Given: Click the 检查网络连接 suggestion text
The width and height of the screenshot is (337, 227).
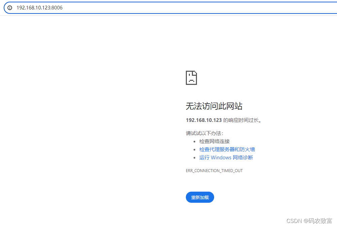Looking at the screenshot, I should [x=214, y=141].
